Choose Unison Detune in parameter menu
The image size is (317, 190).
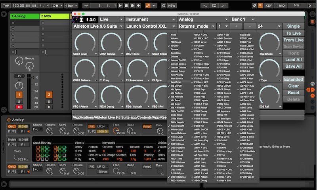(x=178, y=68)
